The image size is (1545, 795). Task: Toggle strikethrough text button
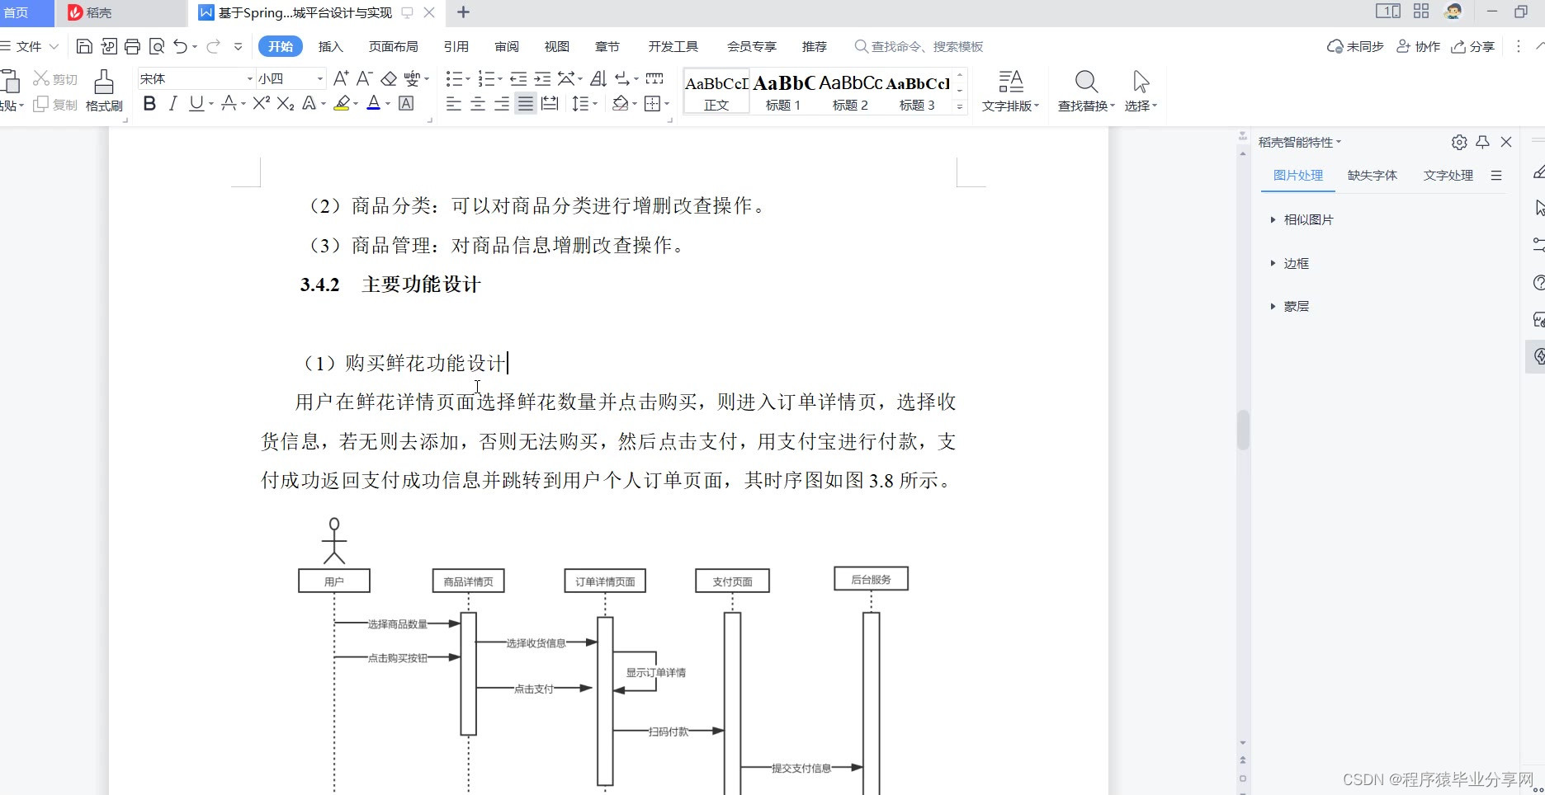click(x=229, y=103)
